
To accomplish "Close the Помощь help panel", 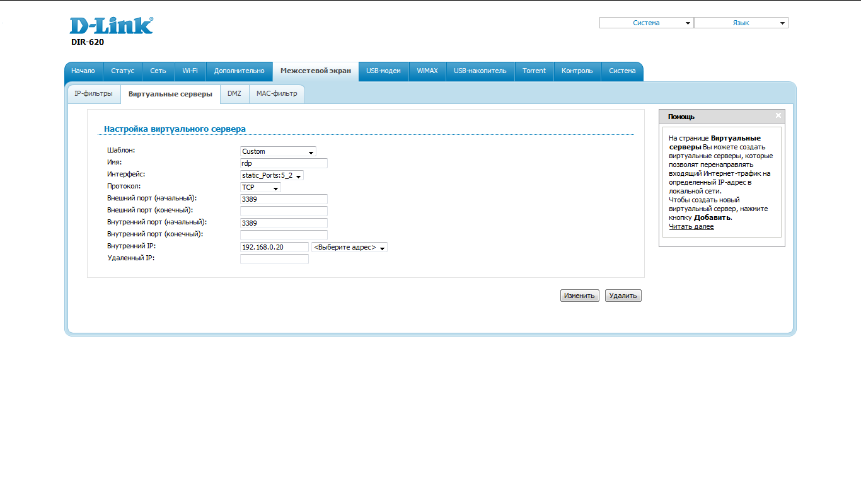I will (778, 116).
